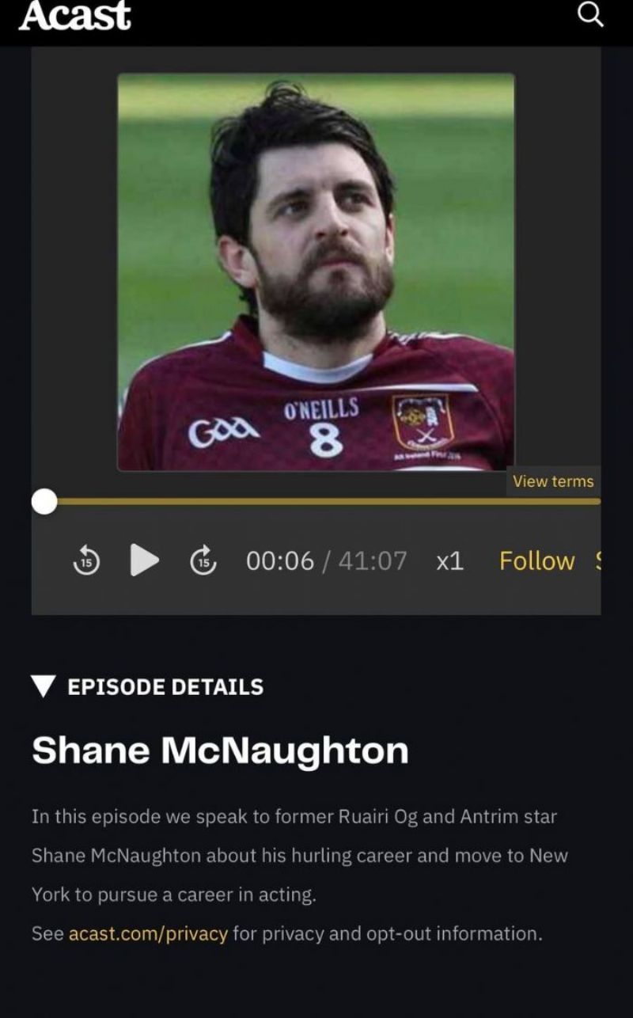Play the Shane McNaughton episode
This screenshot has width=633, height=1018.
(x=144, y=560)
